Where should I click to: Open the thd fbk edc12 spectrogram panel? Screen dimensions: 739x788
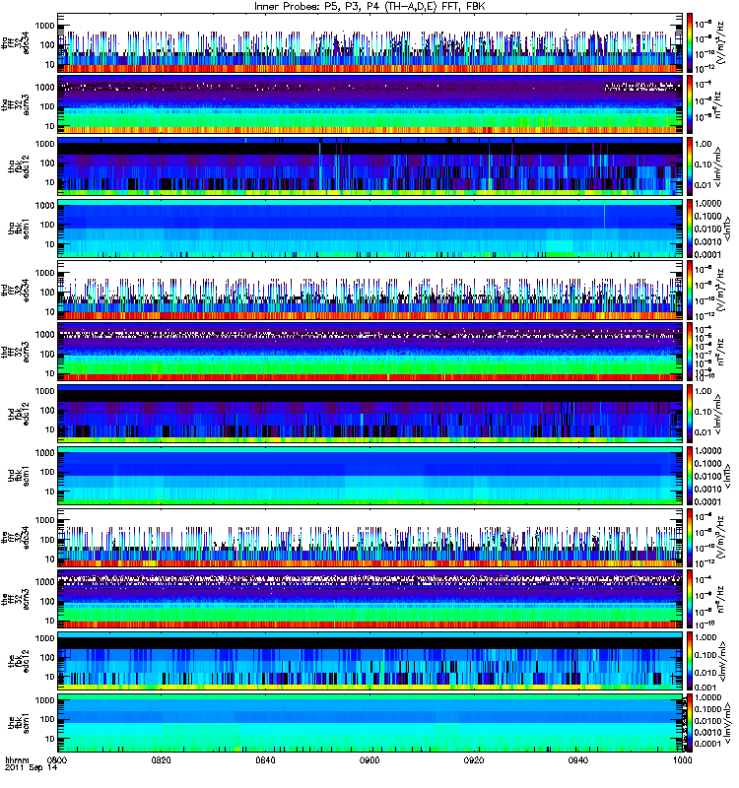tap(369, 414)
